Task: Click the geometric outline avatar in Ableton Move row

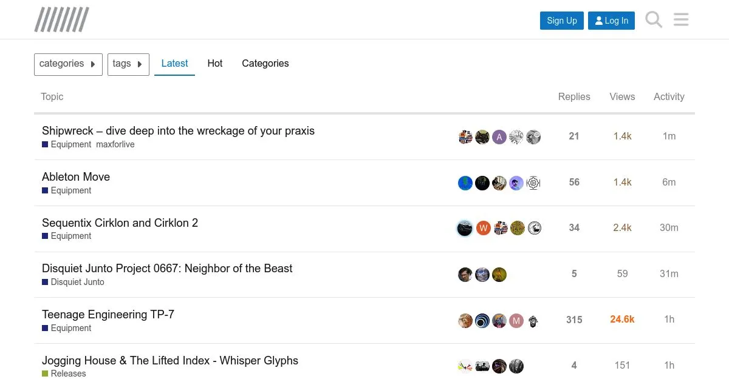Action: point(533,183)
